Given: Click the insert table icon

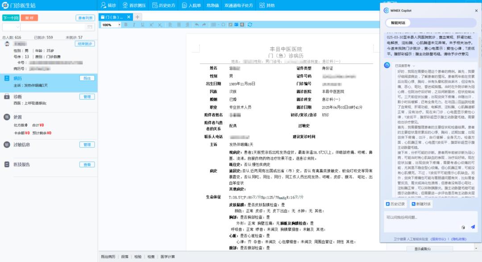Looking at the screenshot, I should coord(213,25).
